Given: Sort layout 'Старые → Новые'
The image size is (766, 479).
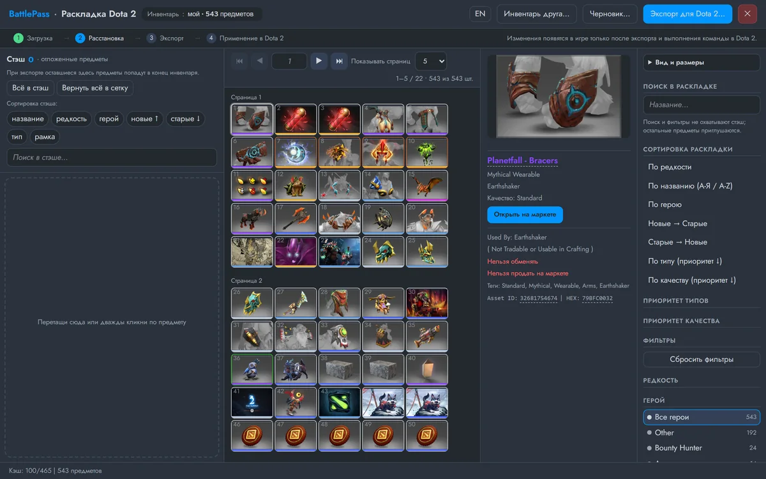Looking at the screenshot, I should (702, 242).
